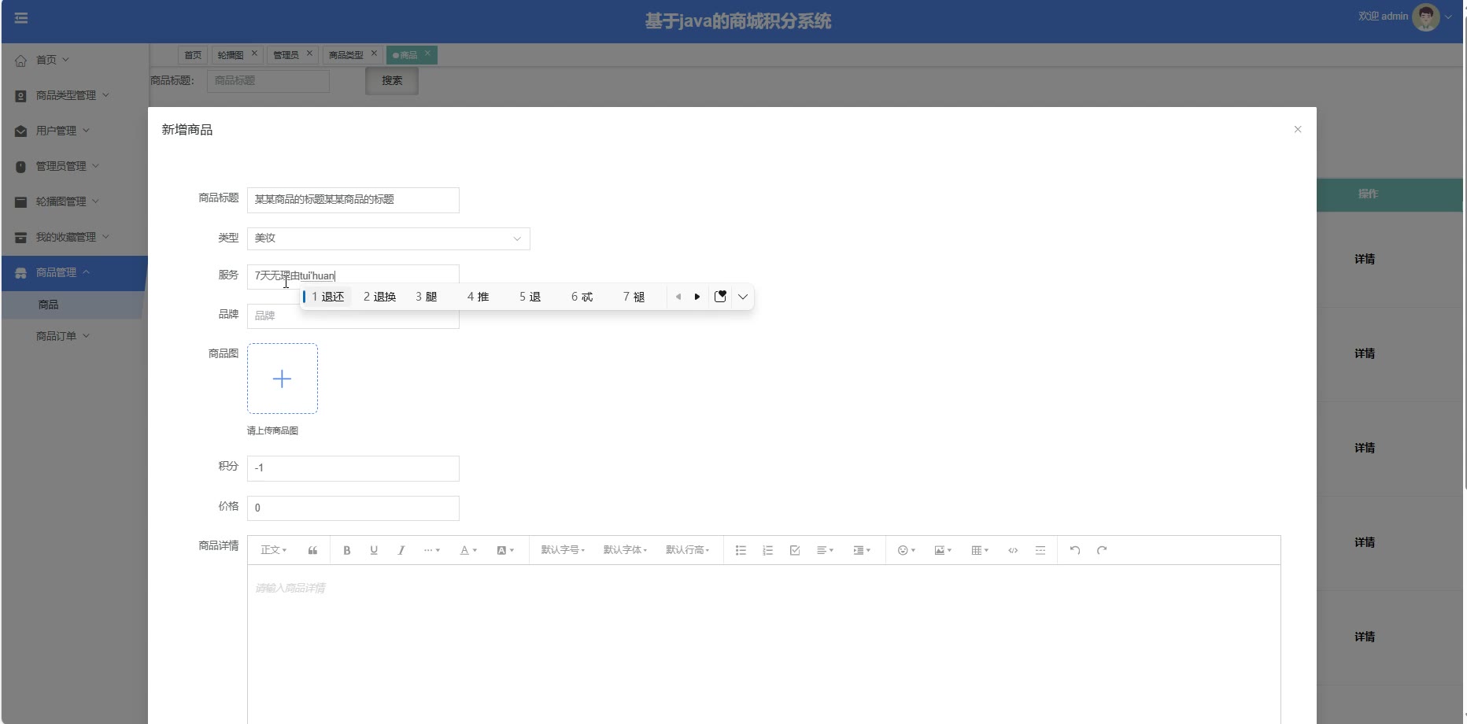This screenshot has height=724, width=1467.
Task: Focus the 积分 field showing -1
Action: 353,468
